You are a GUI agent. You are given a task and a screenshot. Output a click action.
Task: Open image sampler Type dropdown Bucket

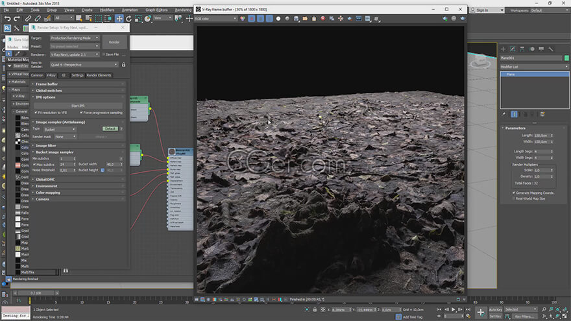(60, 129)
